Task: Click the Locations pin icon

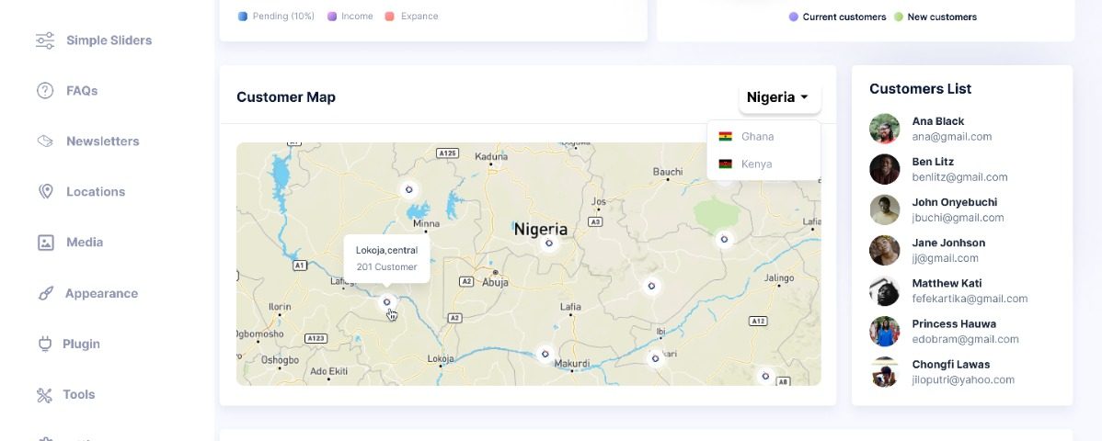Action: pos(44,192)
